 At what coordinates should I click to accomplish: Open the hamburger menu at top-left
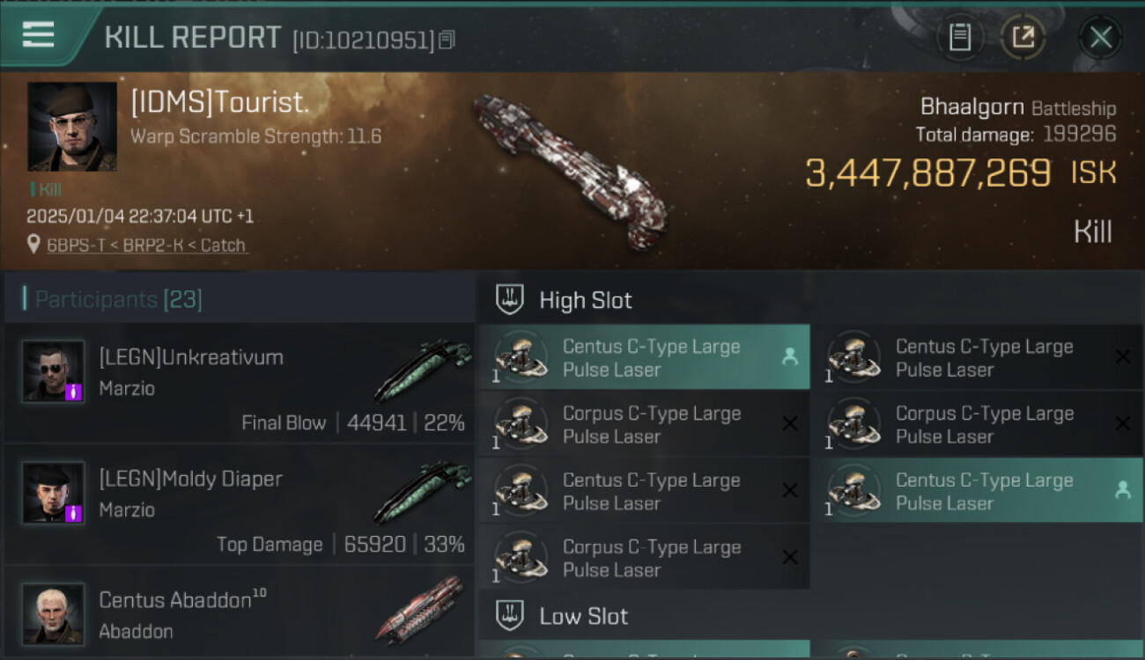click(x=38, y=35)
